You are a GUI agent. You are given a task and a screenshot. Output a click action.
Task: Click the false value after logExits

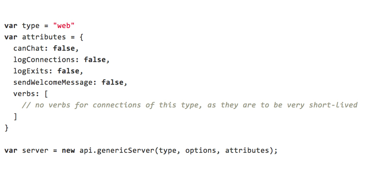click(68, 71)
